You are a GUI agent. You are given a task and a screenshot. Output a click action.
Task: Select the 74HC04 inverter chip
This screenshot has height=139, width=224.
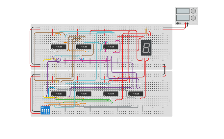[x=59, y=94]
